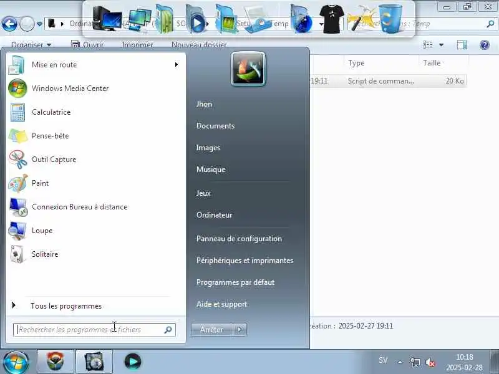Viewport: 499px width, 374px height.
Task: Open the Music folder dock icon
Action: 165,19
